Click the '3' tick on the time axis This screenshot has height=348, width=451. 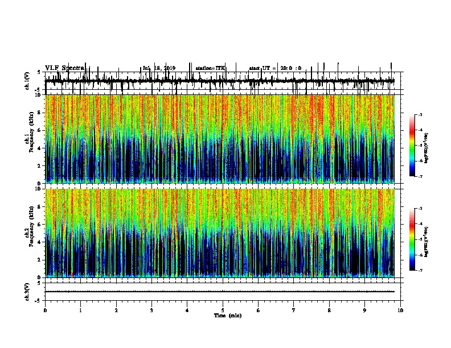click(151, 310)
